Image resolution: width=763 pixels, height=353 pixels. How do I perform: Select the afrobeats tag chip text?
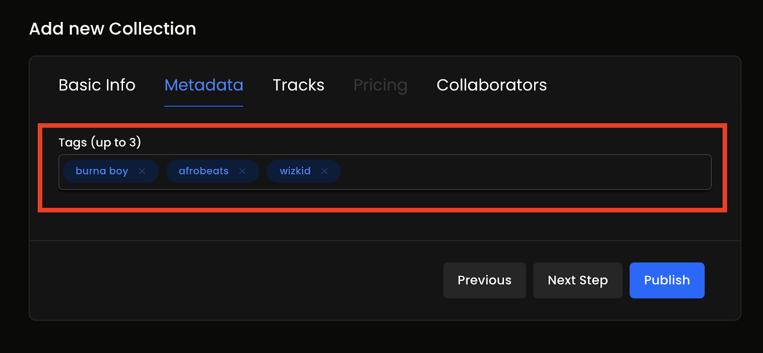coord(204,171)
